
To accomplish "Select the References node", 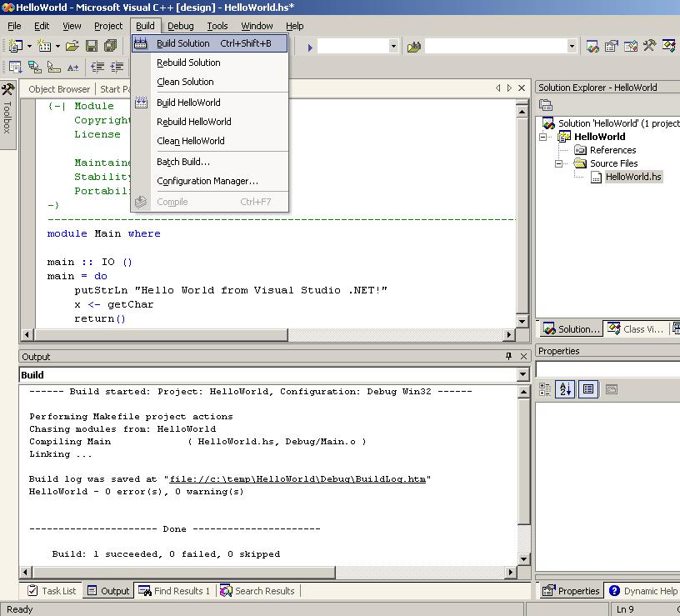I will point(612,150).
